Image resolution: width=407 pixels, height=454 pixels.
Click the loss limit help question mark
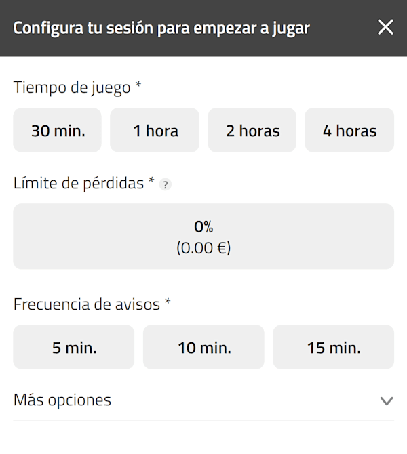(163, 184)
